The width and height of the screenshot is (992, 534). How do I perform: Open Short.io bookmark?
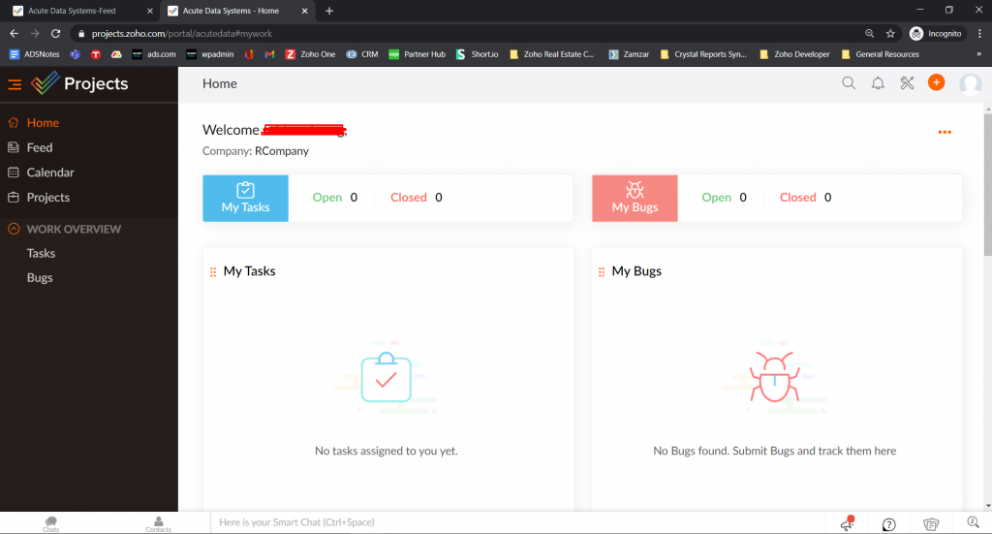(477, 54)
